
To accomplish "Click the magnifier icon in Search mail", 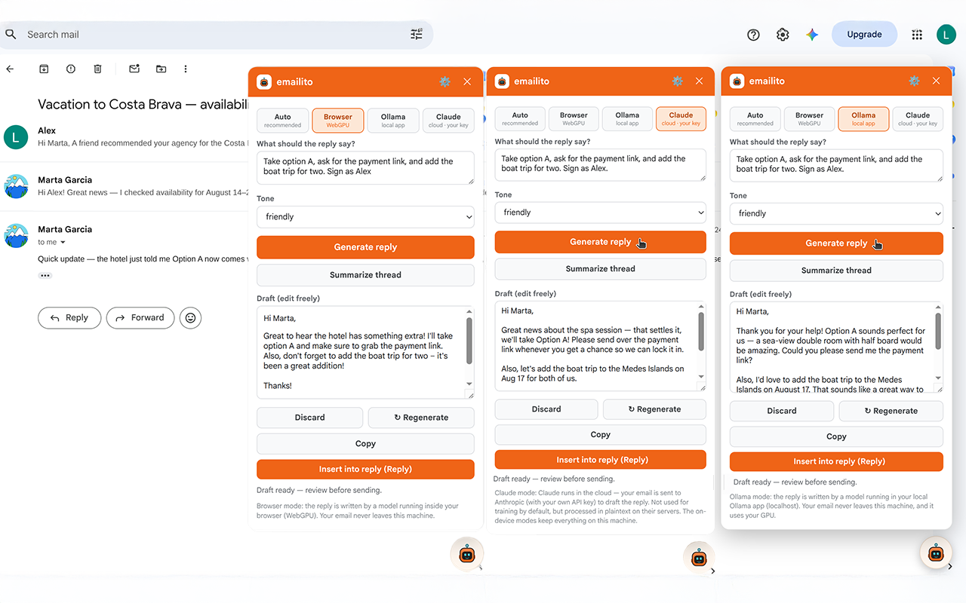I will tap(11, 34).
